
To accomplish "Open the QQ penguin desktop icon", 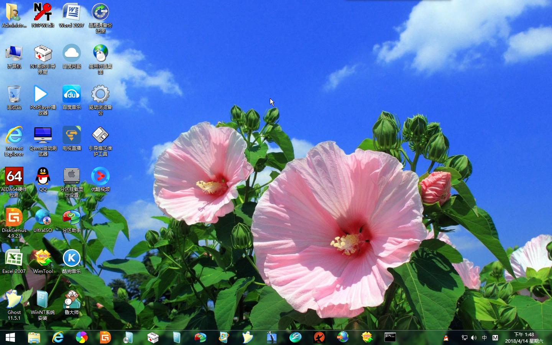I will (43, 179).
